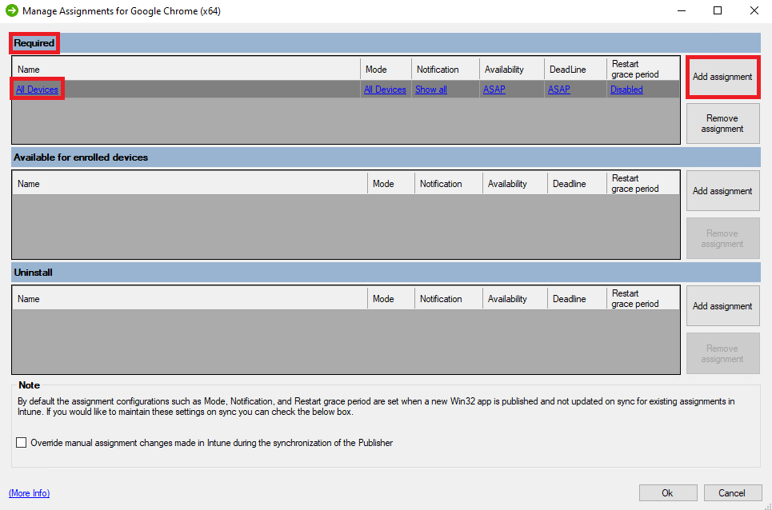Select Available for enrolled devices heading

81,157
